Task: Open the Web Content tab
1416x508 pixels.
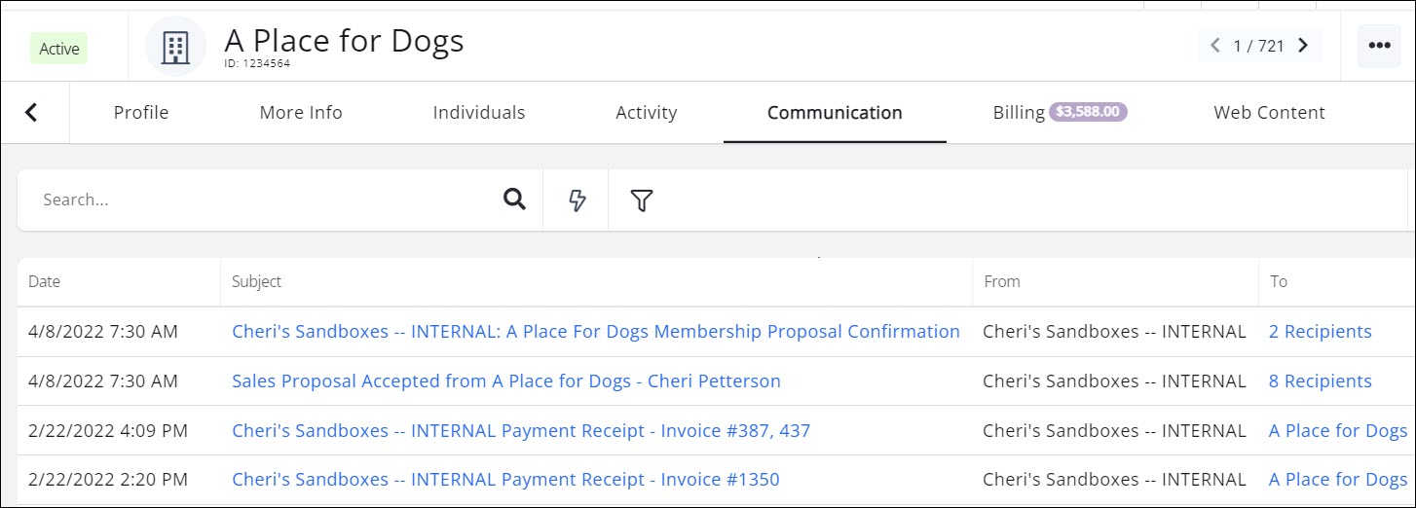Action: click(1269, 113)
